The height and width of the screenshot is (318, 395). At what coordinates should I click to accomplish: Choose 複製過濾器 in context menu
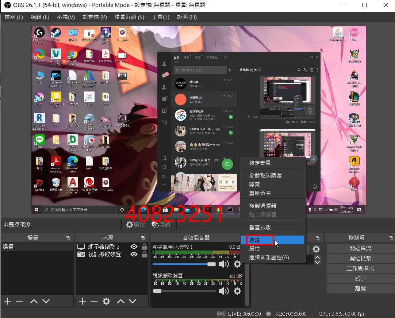272,206
